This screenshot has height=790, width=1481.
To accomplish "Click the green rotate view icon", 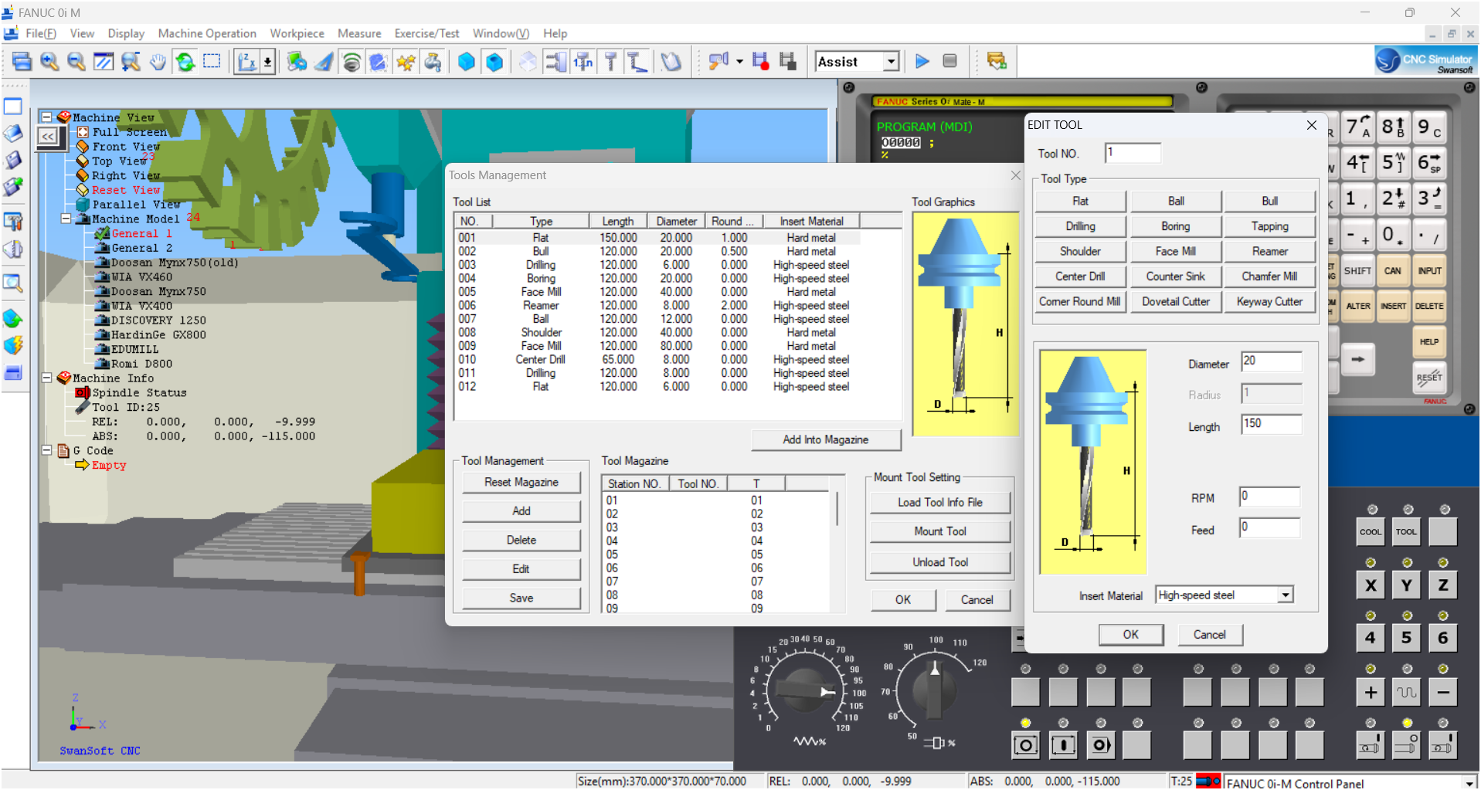I will pyautogui.click(x=185, y=62).
